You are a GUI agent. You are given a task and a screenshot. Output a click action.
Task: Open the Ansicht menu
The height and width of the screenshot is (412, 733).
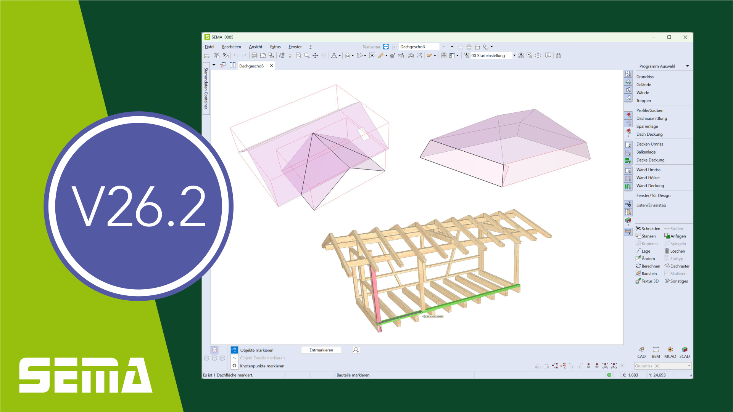point(256,47)
